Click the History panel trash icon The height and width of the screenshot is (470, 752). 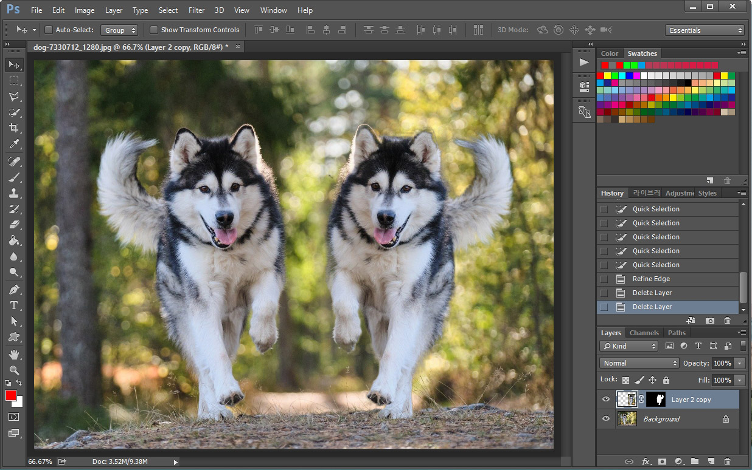point(727,321)
